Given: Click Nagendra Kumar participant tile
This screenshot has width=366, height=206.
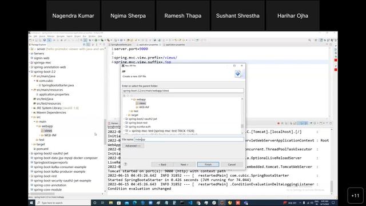Looking at the screenshot, I should (73, 15).
